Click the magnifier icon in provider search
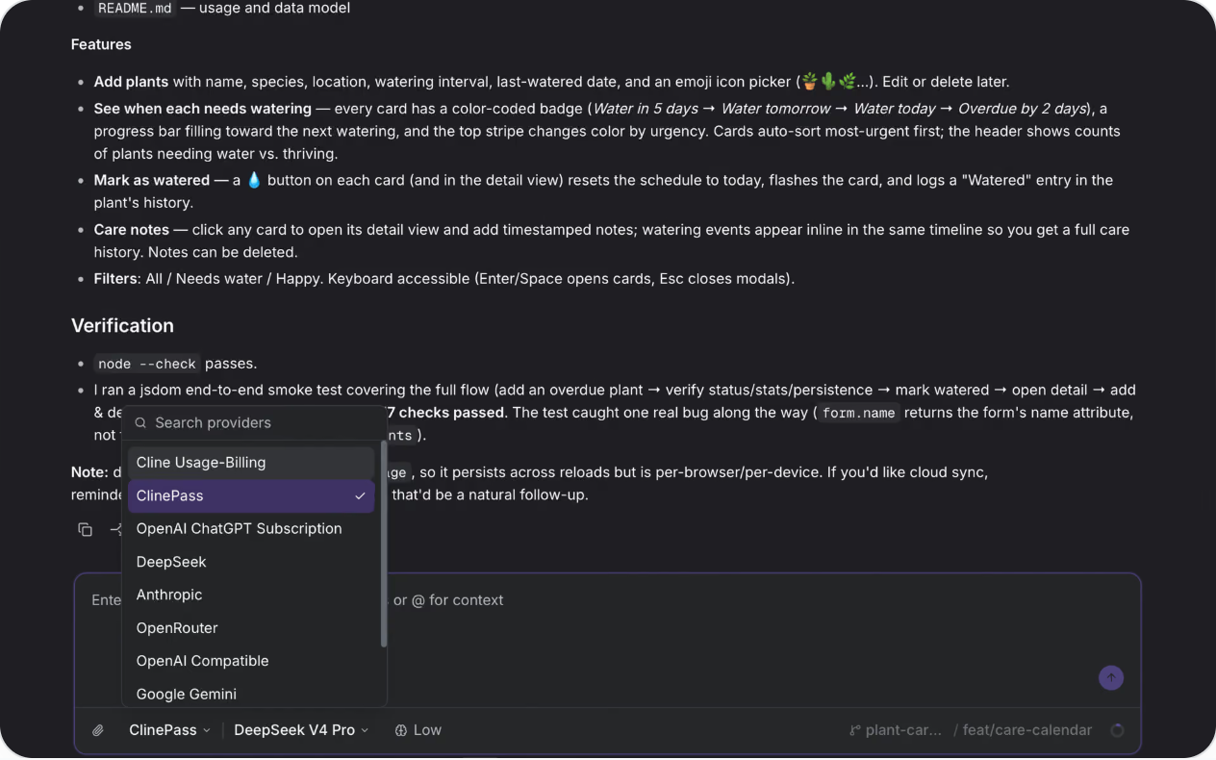Screen dimensions: 1216x760 pyautogui.click(x=140, y=422)
